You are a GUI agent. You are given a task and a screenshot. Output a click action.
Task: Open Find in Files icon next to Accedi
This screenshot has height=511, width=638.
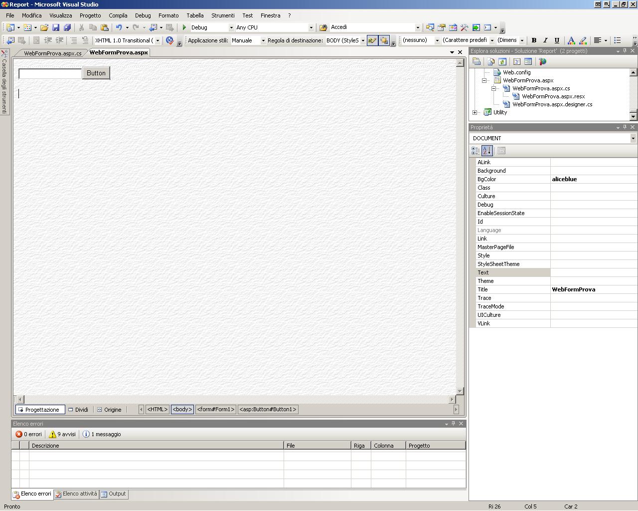(323, 27)
